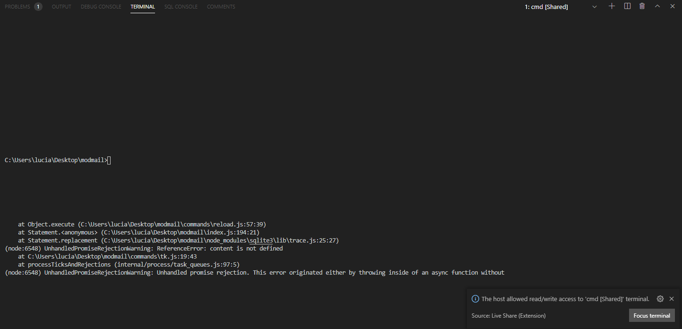682x329 pixels.
Task: Split the terminal pane
Action: click(x=627, y=6)
